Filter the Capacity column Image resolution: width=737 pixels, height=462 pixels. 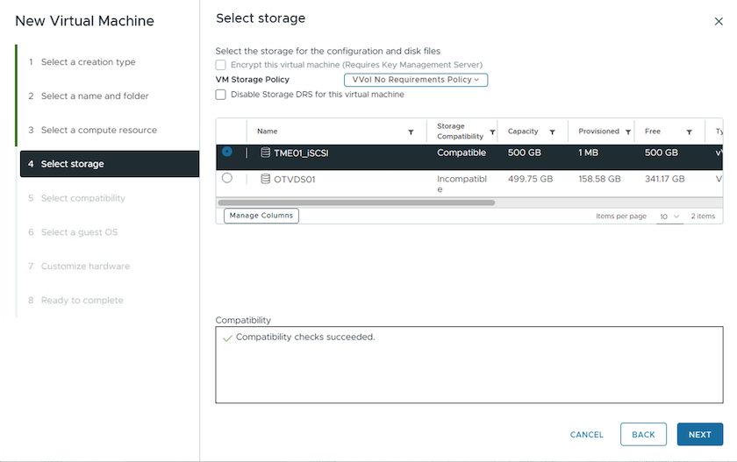coord(552,132)
